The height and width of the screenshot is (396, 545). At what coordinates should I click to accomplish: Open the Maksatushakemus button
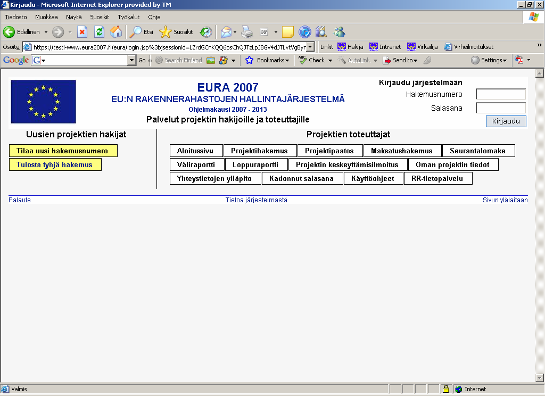(x=402, y=151)
